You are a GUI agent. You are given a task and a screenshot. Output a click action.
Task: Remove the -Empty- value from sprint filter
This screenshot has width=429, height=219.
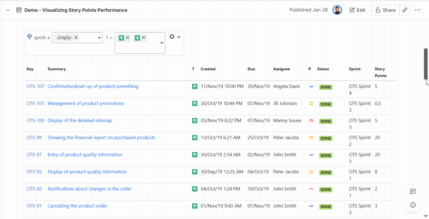[x=76, y=37]
